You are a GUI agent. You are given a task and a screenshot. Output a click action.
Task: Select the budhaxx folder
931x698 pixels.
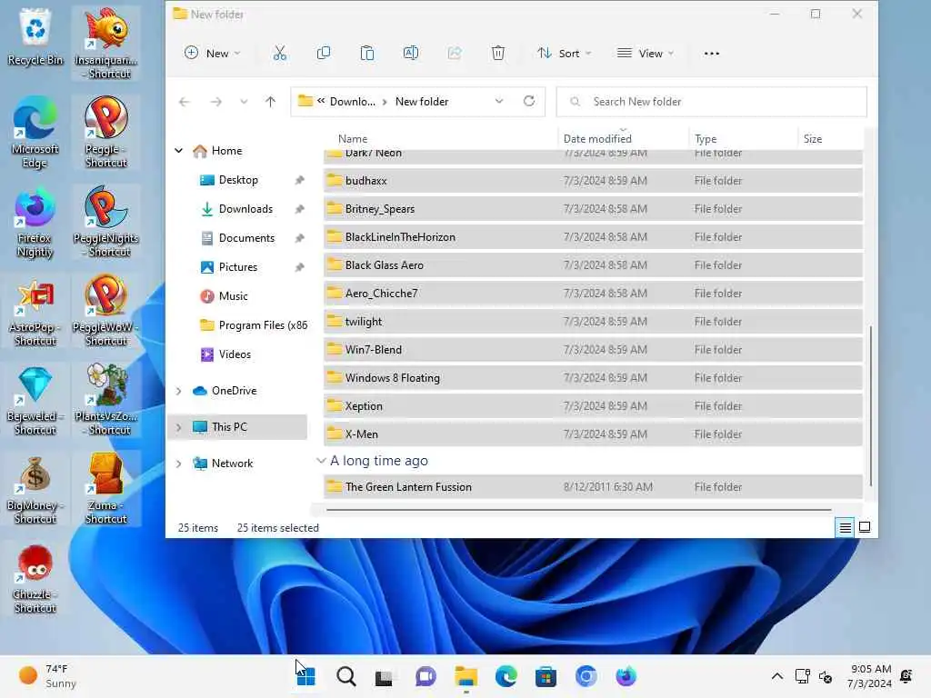tap(593, 181)
